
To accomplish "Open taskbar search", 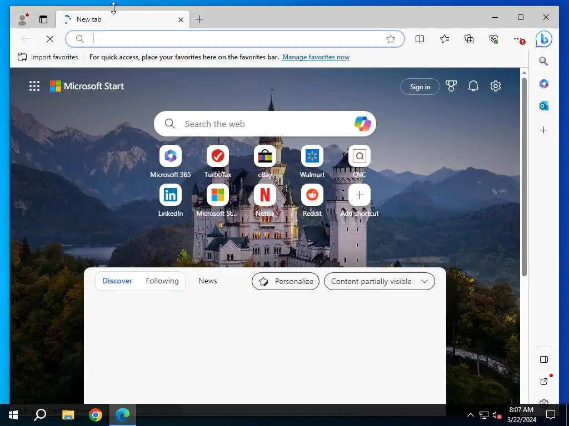I will point(40,415).
